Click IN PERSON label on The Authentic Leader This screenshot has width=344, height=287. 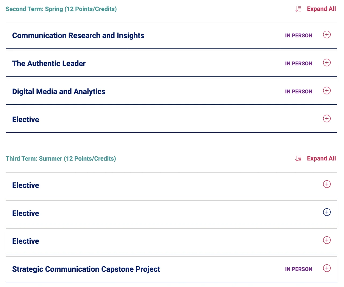299,63
